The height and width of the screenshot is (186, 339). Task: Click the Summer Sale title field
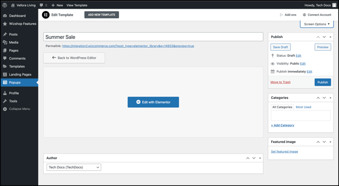tap(153, 37)
